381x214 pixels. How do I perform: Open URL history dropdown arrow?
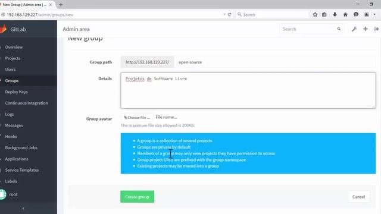point(224,14)
